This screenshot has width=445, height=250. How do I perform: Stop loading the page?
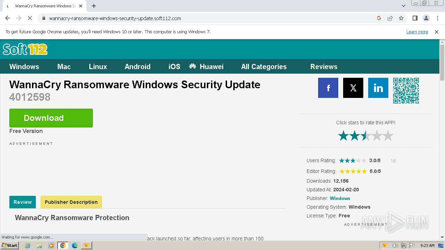tap(30, 18)
